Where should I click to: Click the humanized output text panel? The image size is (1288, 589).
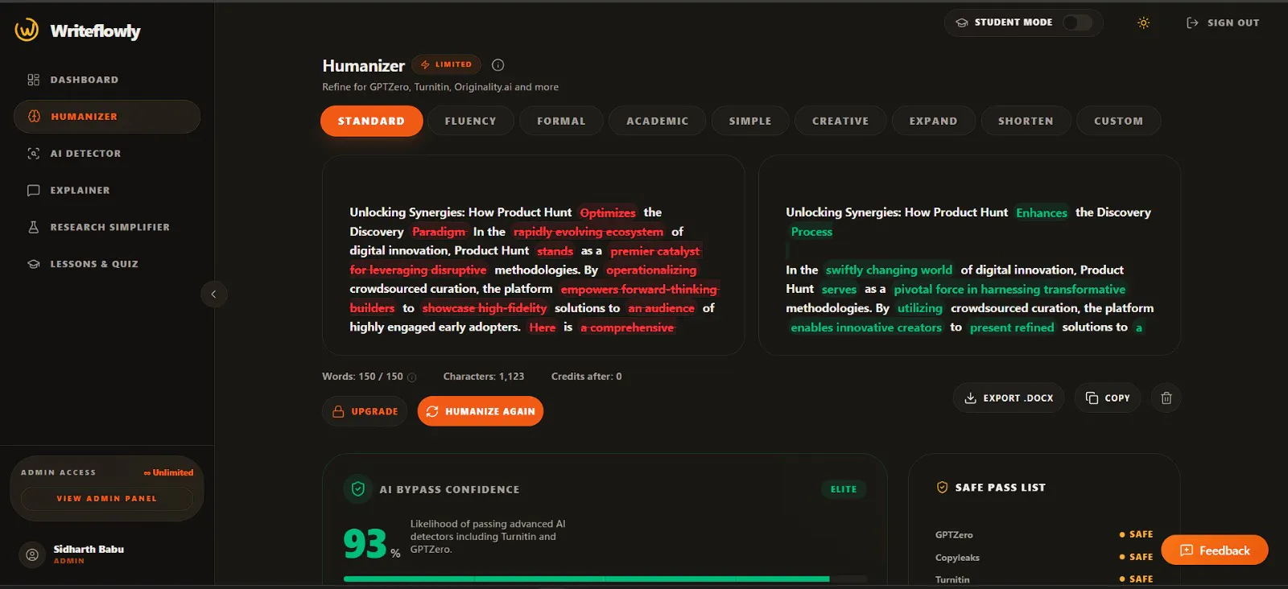(969, 255)
